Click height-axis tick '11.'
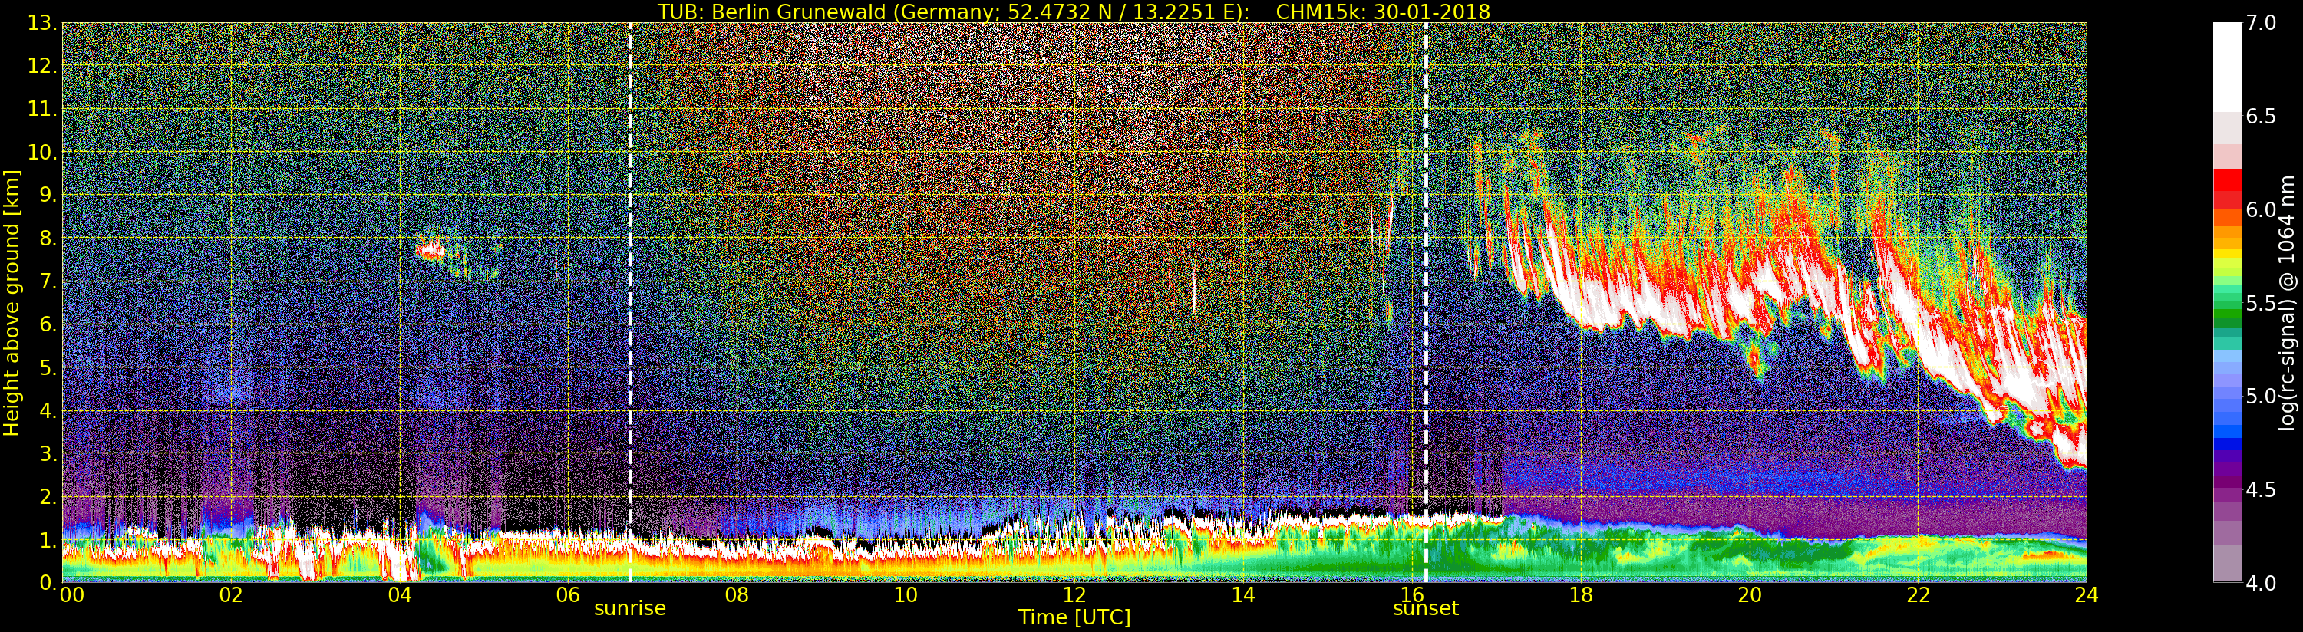This screenshot has width=2303, height=632. click(44, 109)
